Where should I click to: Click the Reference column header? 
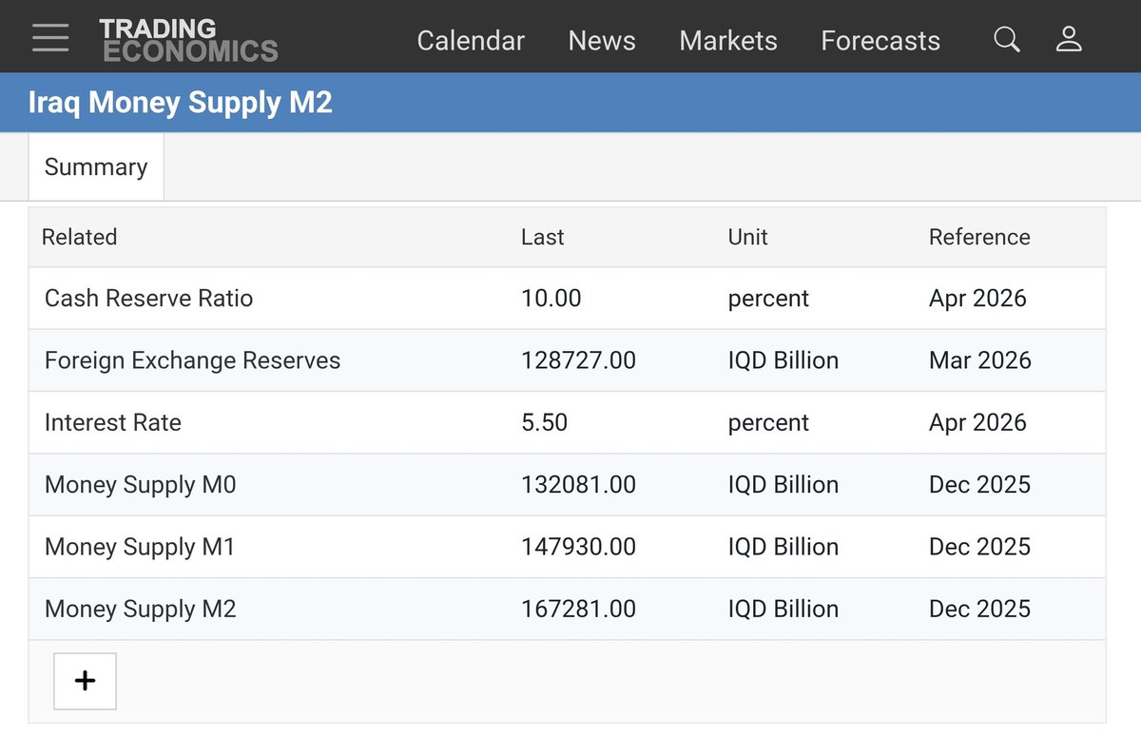point(979,237)
